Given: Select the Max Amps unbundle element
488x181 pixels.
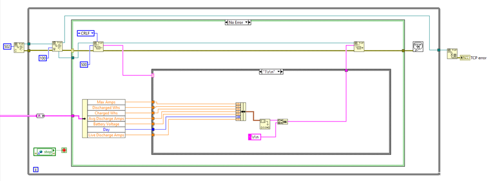Looking at the screenshot, I should 107,102.
